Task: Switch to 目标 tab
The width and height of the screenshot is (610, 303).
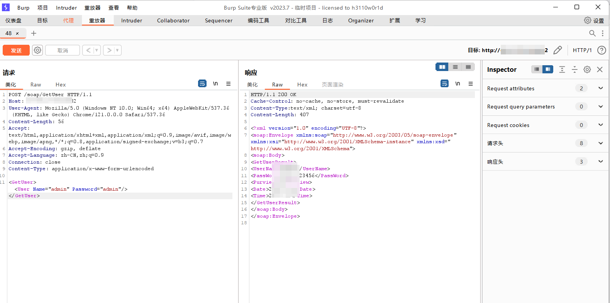Action: [42, 20]
